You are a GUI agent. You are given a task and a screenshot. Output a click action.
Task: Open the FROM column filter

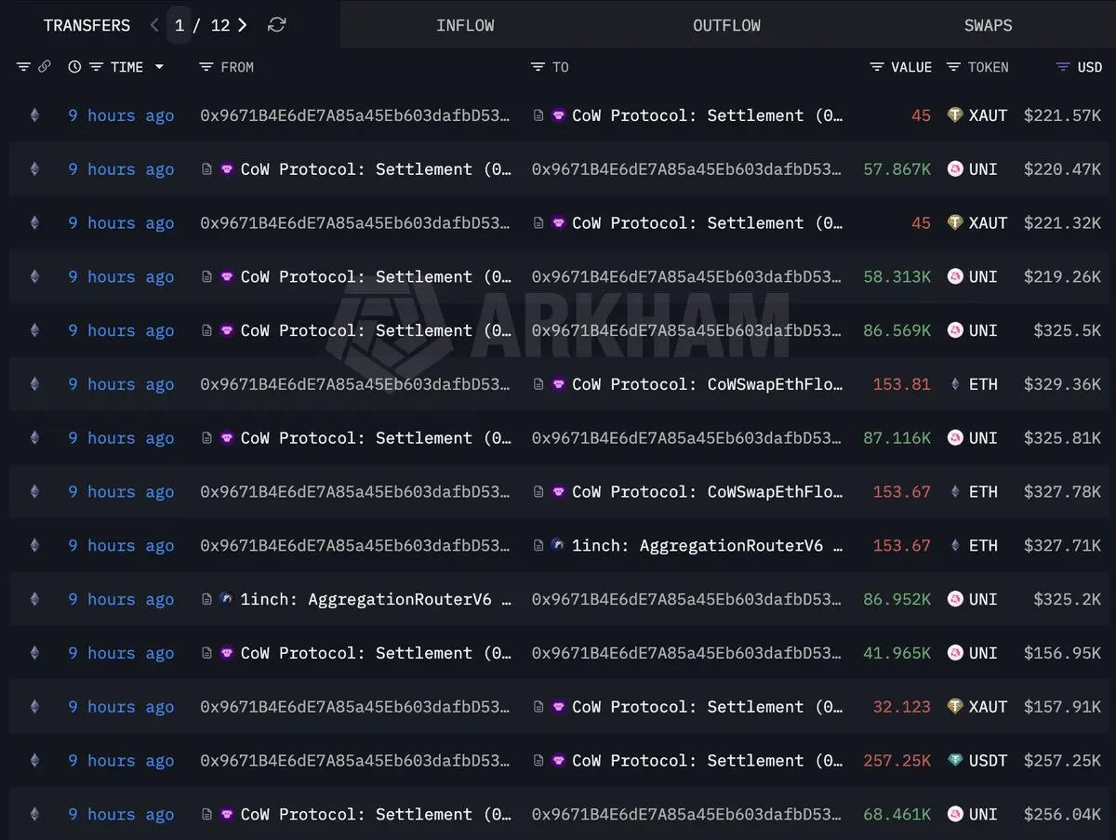pos(206,67)
